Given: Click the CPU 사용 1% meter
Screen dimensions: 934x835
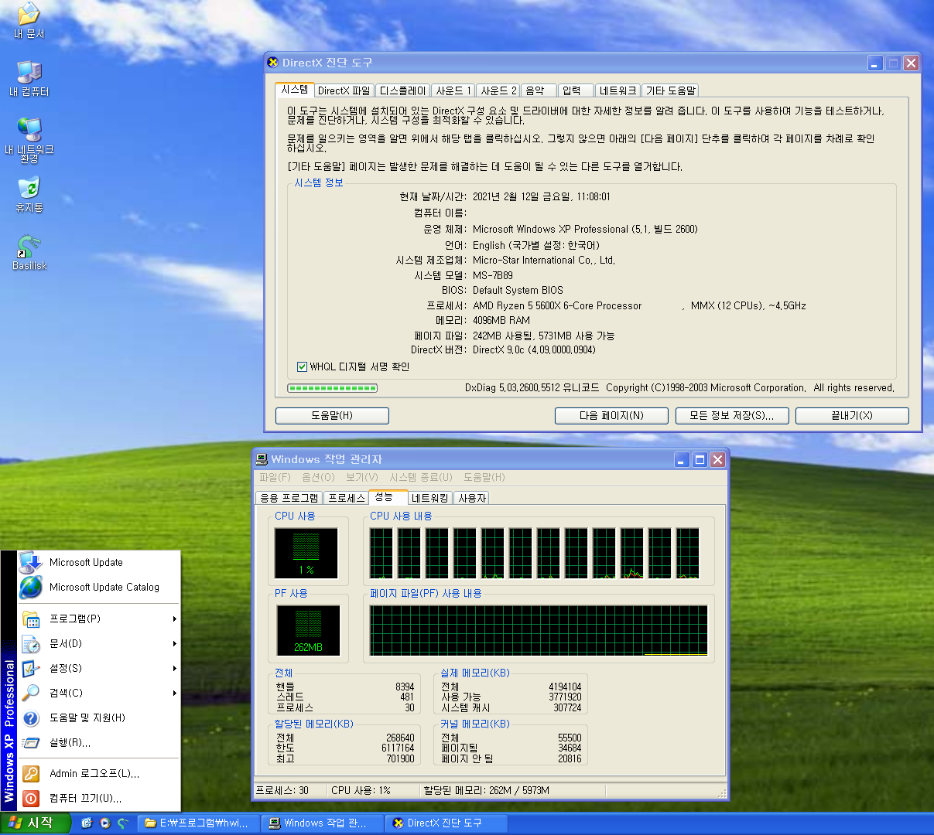Looking at the screenshot, I should pyautogui.click(x=306, y=553).
